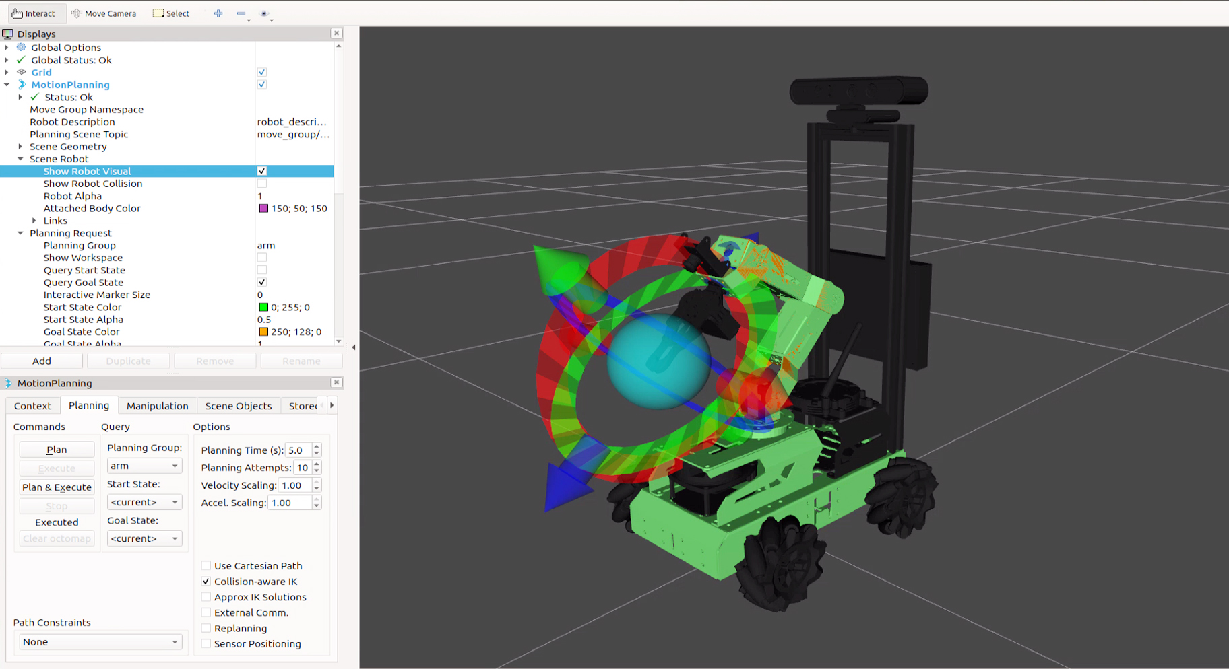1229x669 pixels.
Task: Expand Scene Geometry section
Action: tap(20, 146)
